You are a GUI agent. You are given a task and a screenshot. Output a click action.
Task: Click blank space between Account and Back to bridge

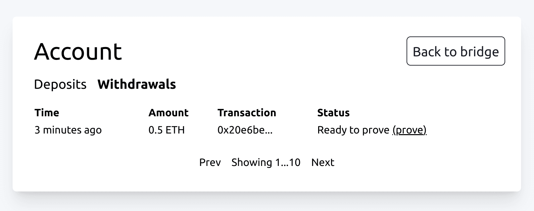coord(265,51)
